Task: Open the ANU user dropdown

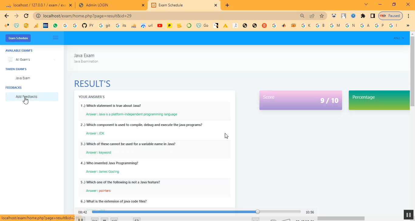Action: tap(399, 38)
